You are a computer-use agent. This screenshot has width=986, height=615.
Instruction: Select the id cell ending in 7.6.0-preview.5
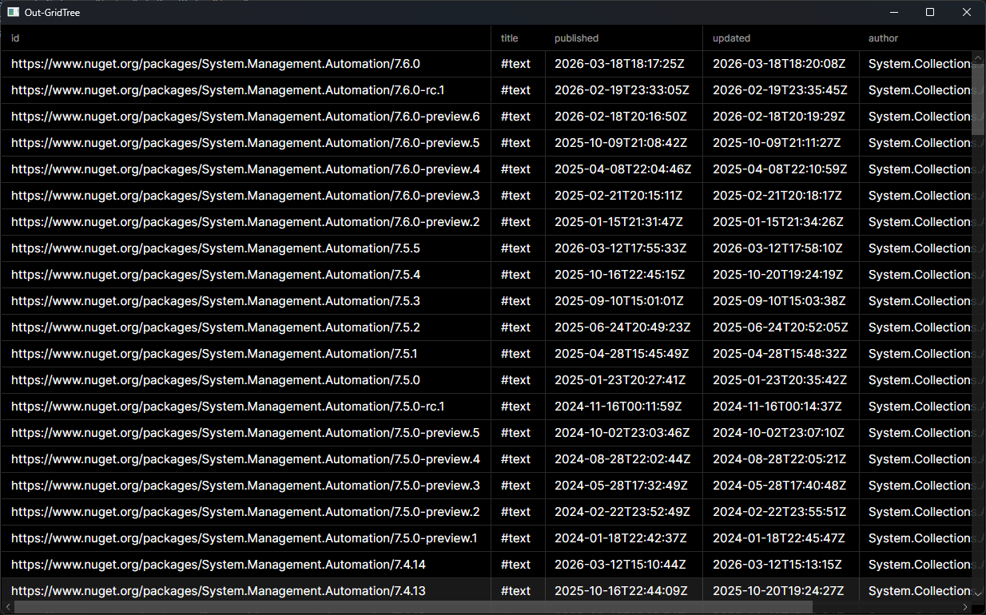[245, 143]
